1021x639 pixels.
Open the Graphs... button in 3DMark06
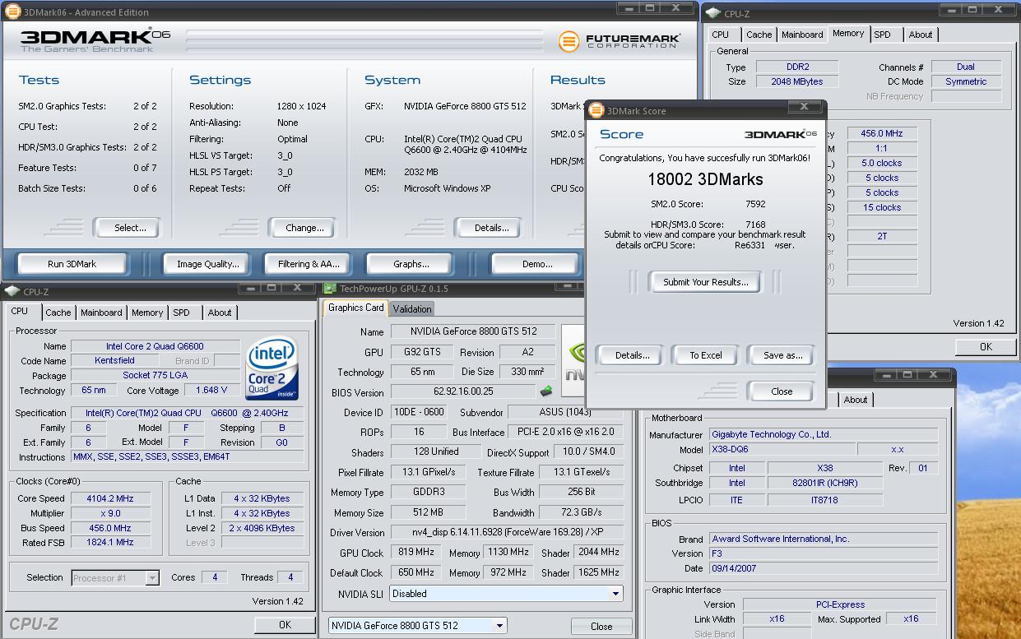click(x=411, y=264)
